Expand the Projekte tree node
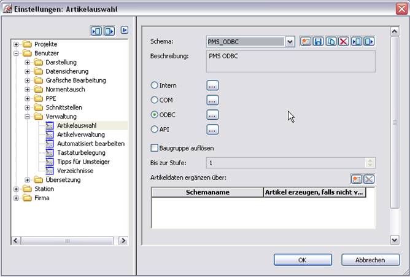The image size is (410, 277). (x=17, y=44)
